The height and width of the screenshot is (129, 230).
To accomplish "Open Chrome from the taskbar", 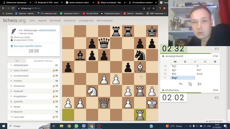I will pos(69,126).
